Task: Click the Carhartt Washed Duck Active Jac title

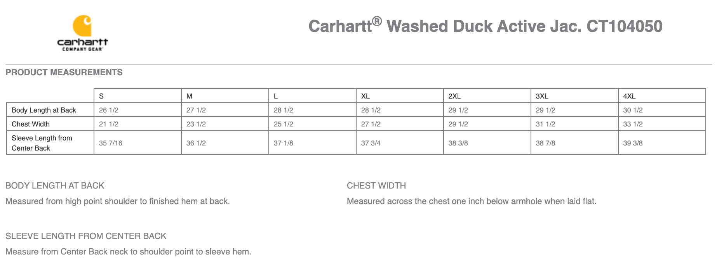Action: pyautogui.click(x=485, y=26)
